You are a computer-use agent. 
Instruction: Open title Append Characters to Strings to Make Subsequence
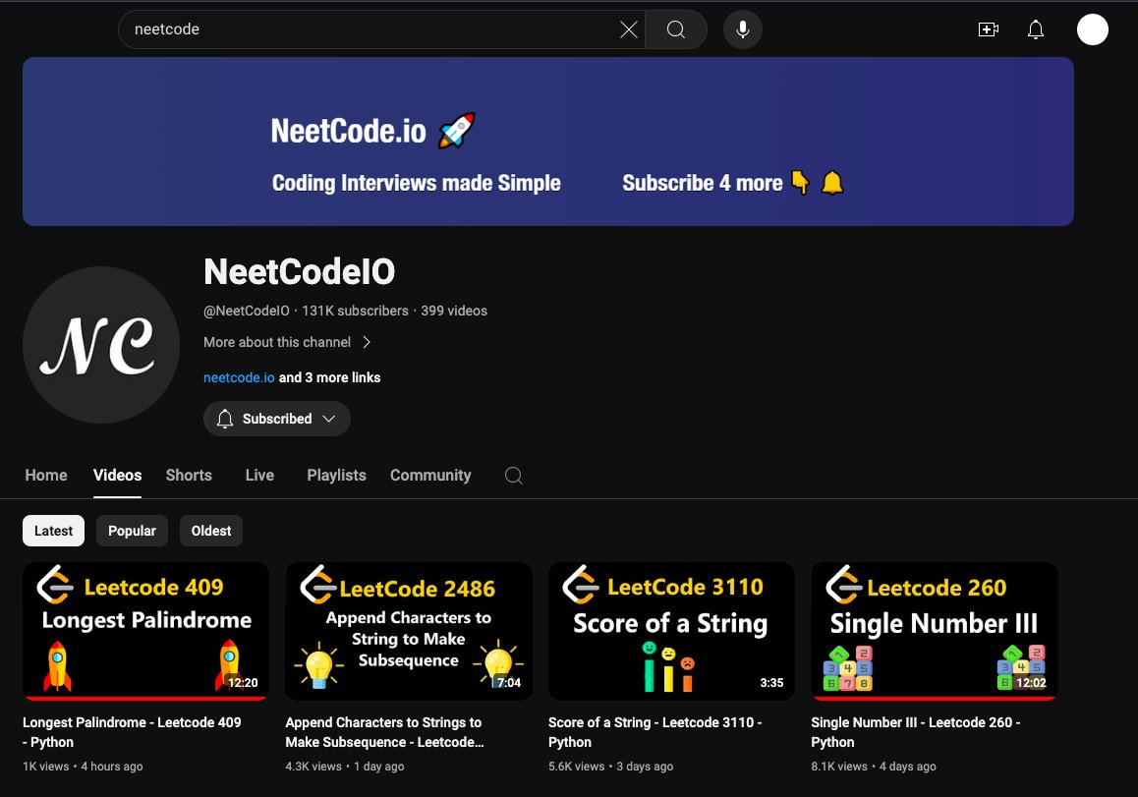click(x=384, y=732)
